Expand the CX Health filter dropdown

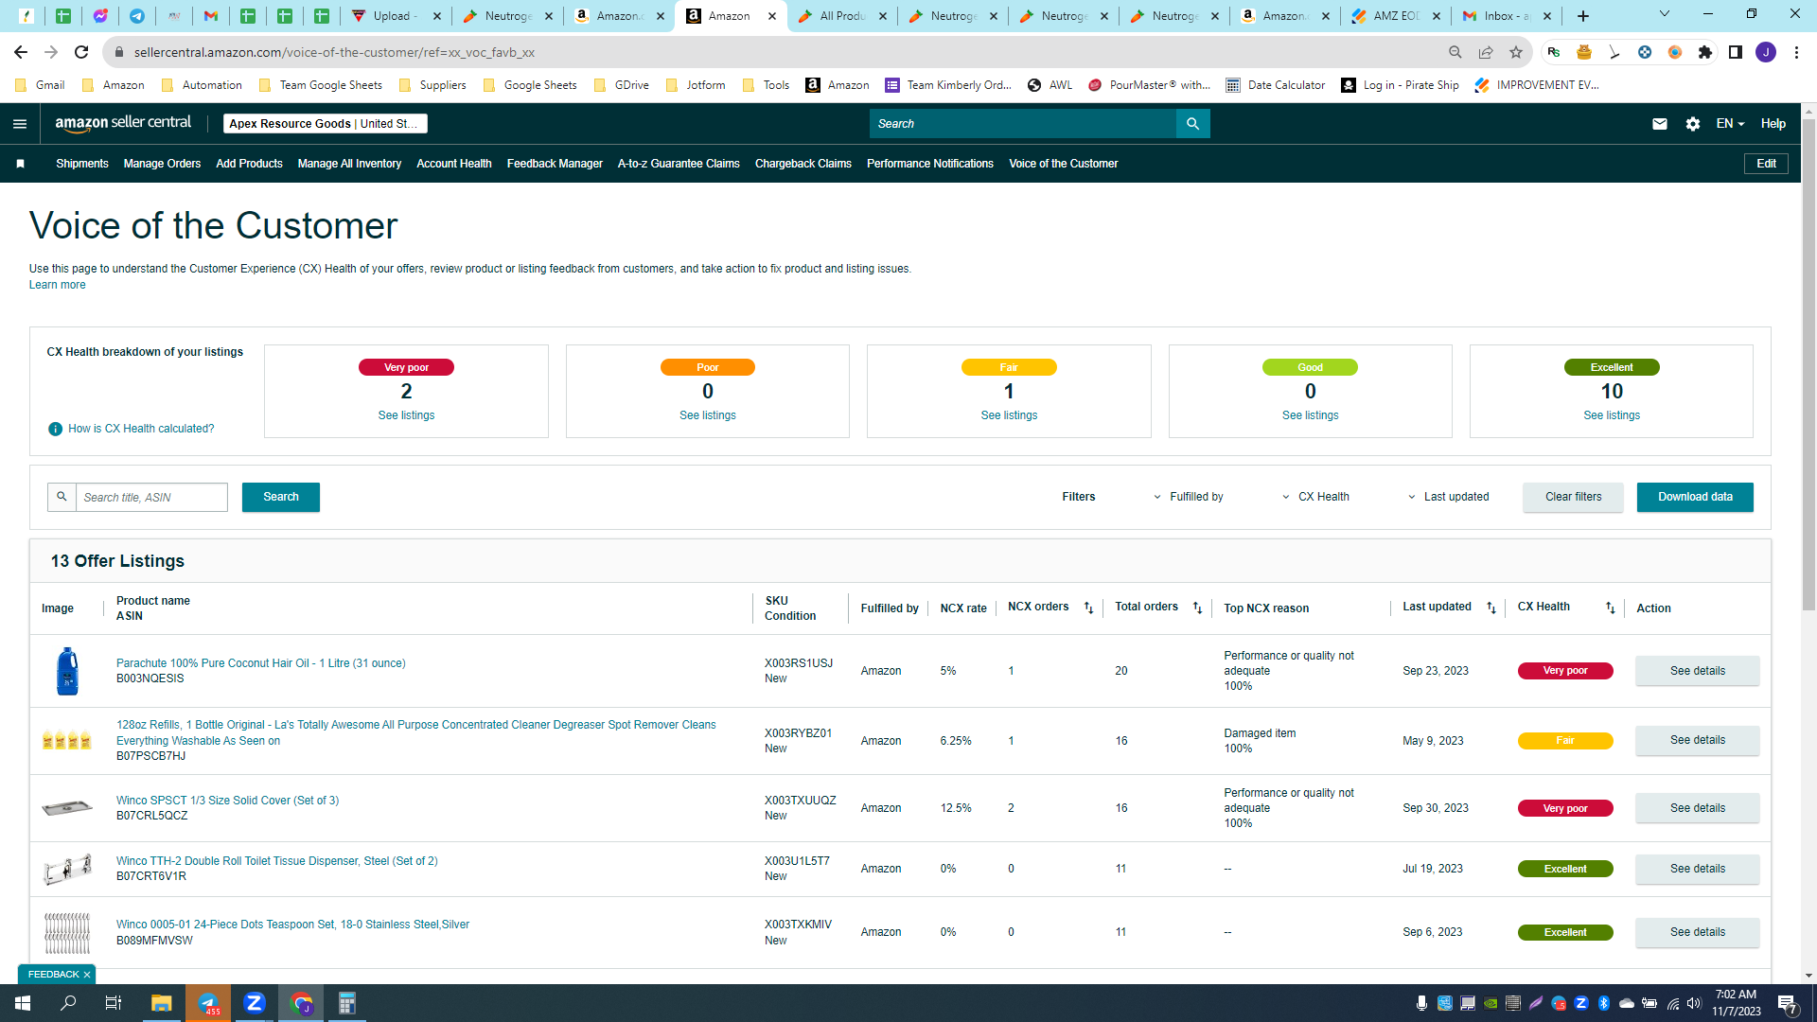point(1315,497)
